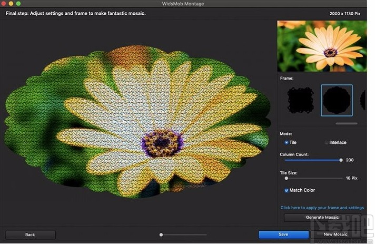Click the green fullscreen window button
This screenshot has width=375, height=244.
pos(18,4)
